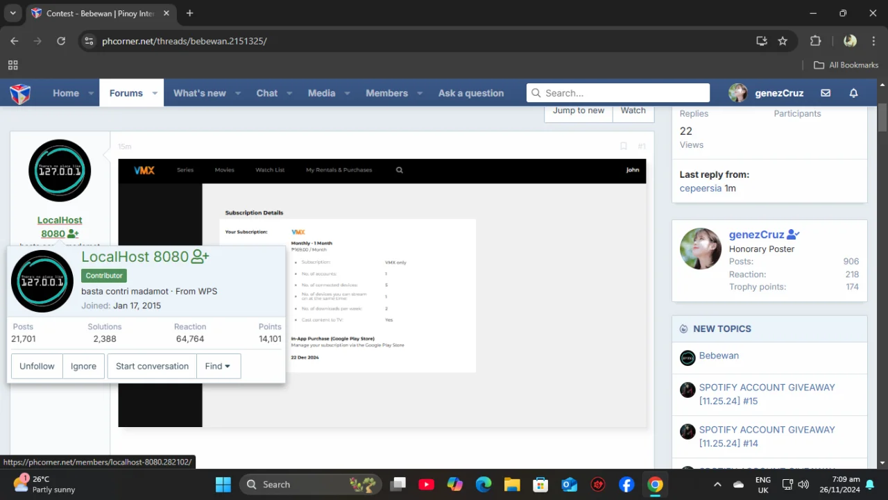Click the site Search input field

coord(618,93)
